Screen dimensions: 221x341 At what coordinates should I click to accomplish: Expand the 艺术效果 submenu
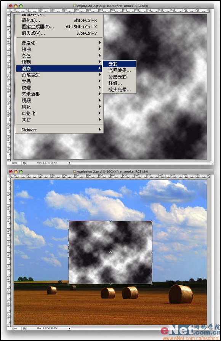click(59, 94)
